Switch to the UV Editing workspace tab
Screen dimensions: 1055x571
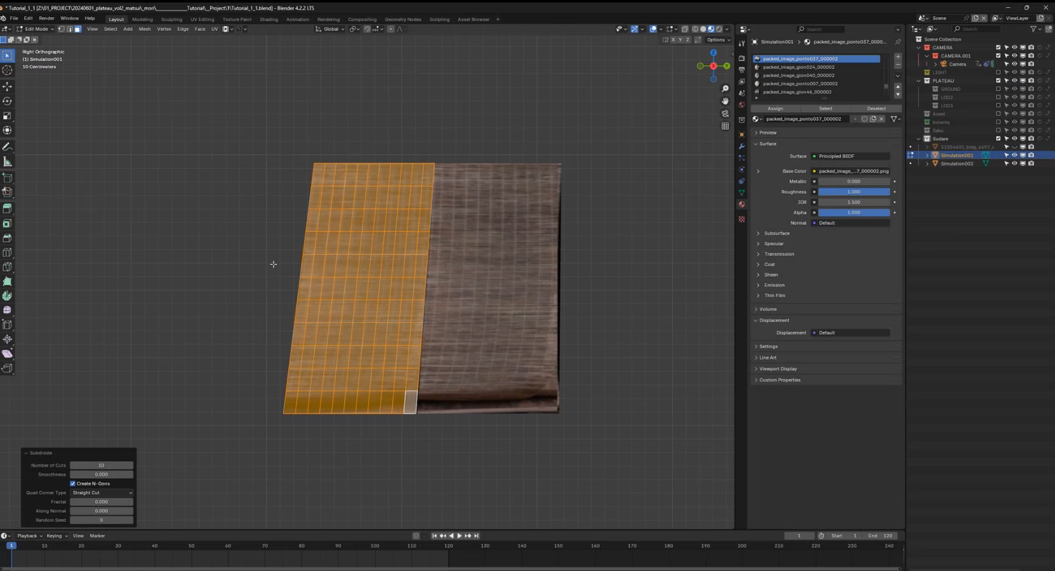click(x=202, y=19)
